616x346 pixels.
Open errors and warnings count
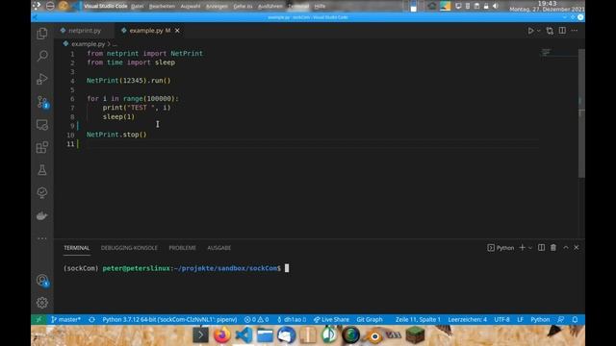(x=257, y=319)
